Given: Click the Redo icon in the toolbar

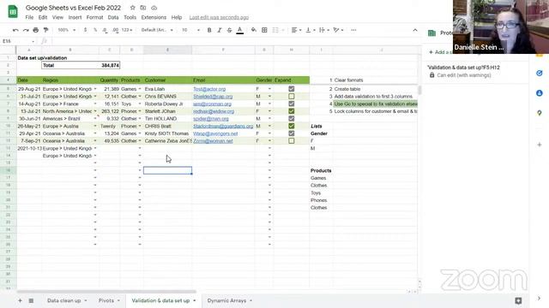Looking at the screenshot, I should [26, 31].
